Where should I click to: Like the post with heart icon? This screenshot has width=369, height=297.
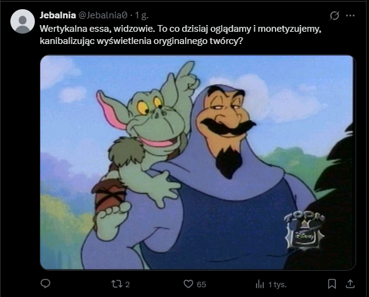(188, 284)
